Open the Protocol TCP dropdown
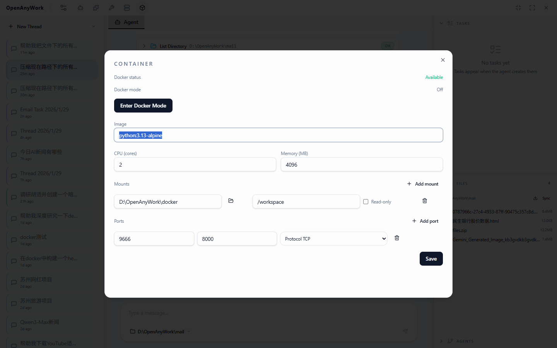This screenshot has height=348, width=557. pos(333,239)
